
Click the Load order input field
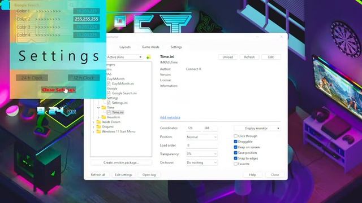pos(201,145)
